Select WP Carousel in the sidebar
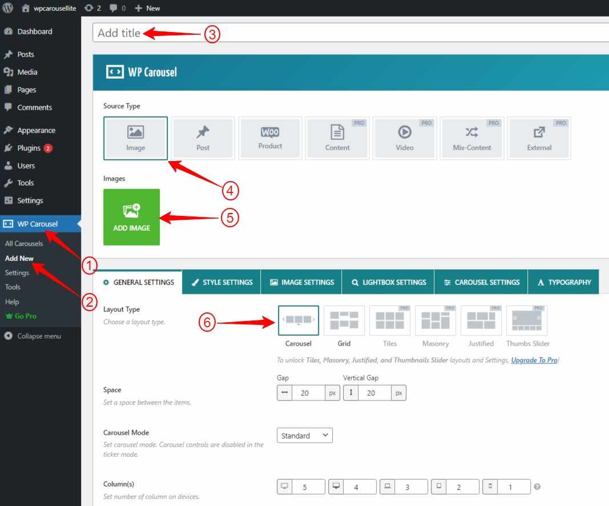This screenshot has height=506, width=609. tap(41, 224)
